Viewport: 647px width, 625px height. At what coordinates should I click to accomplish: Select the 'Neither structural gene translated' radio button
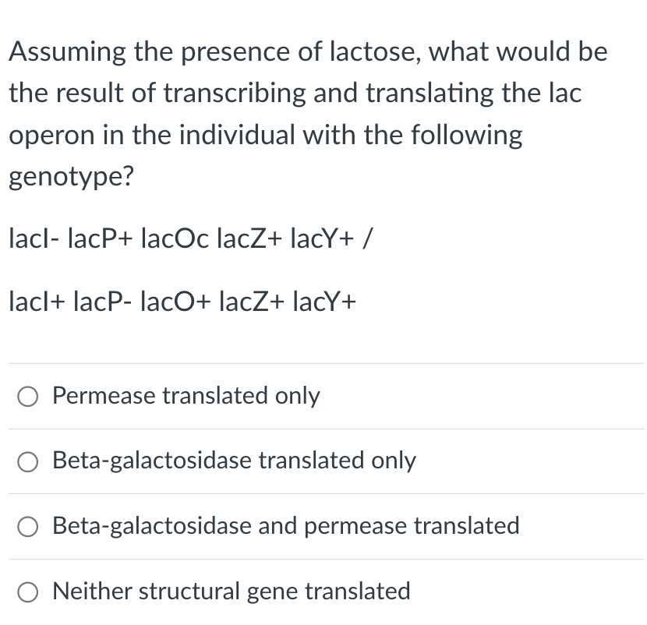[x=27, y=591]
